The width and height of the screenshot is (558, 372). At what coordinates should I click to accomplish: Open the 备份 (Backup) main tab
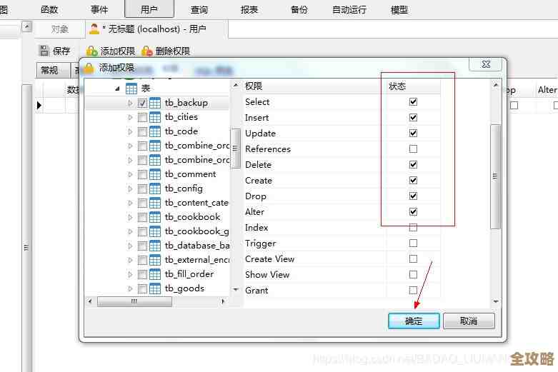pyautogui.click(x=299, y=9)
